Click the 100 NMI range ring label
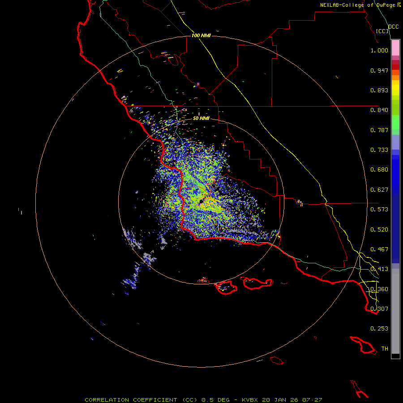403x403 pixels. pyautogui.click(x=201, y=35)
